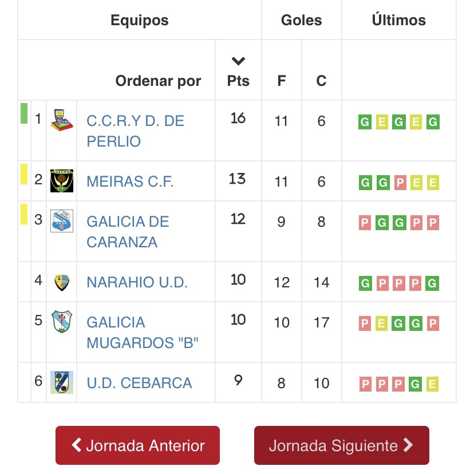The width and height of the screenshot is (474, 474).
Task: Sort the table by goals for (F)
Action: 281,81
